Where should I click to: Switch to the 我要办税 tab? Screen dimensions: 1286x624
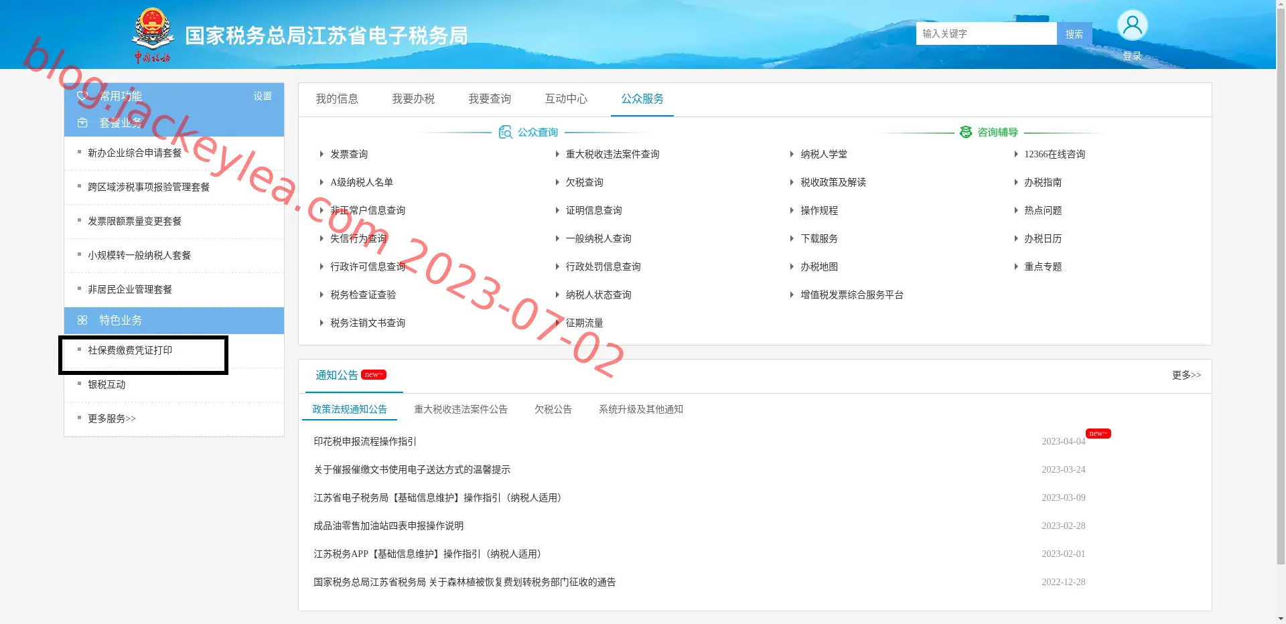(413, 99)
